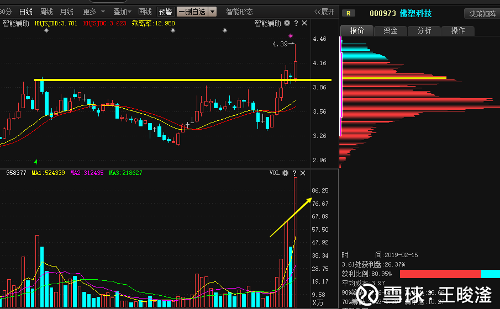Open help question mark in price chart
The image size is (500, 309).
click(x=296, y=23)
